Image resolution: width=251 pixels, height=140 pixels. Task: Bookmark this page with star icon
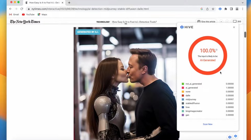[213, 9]
